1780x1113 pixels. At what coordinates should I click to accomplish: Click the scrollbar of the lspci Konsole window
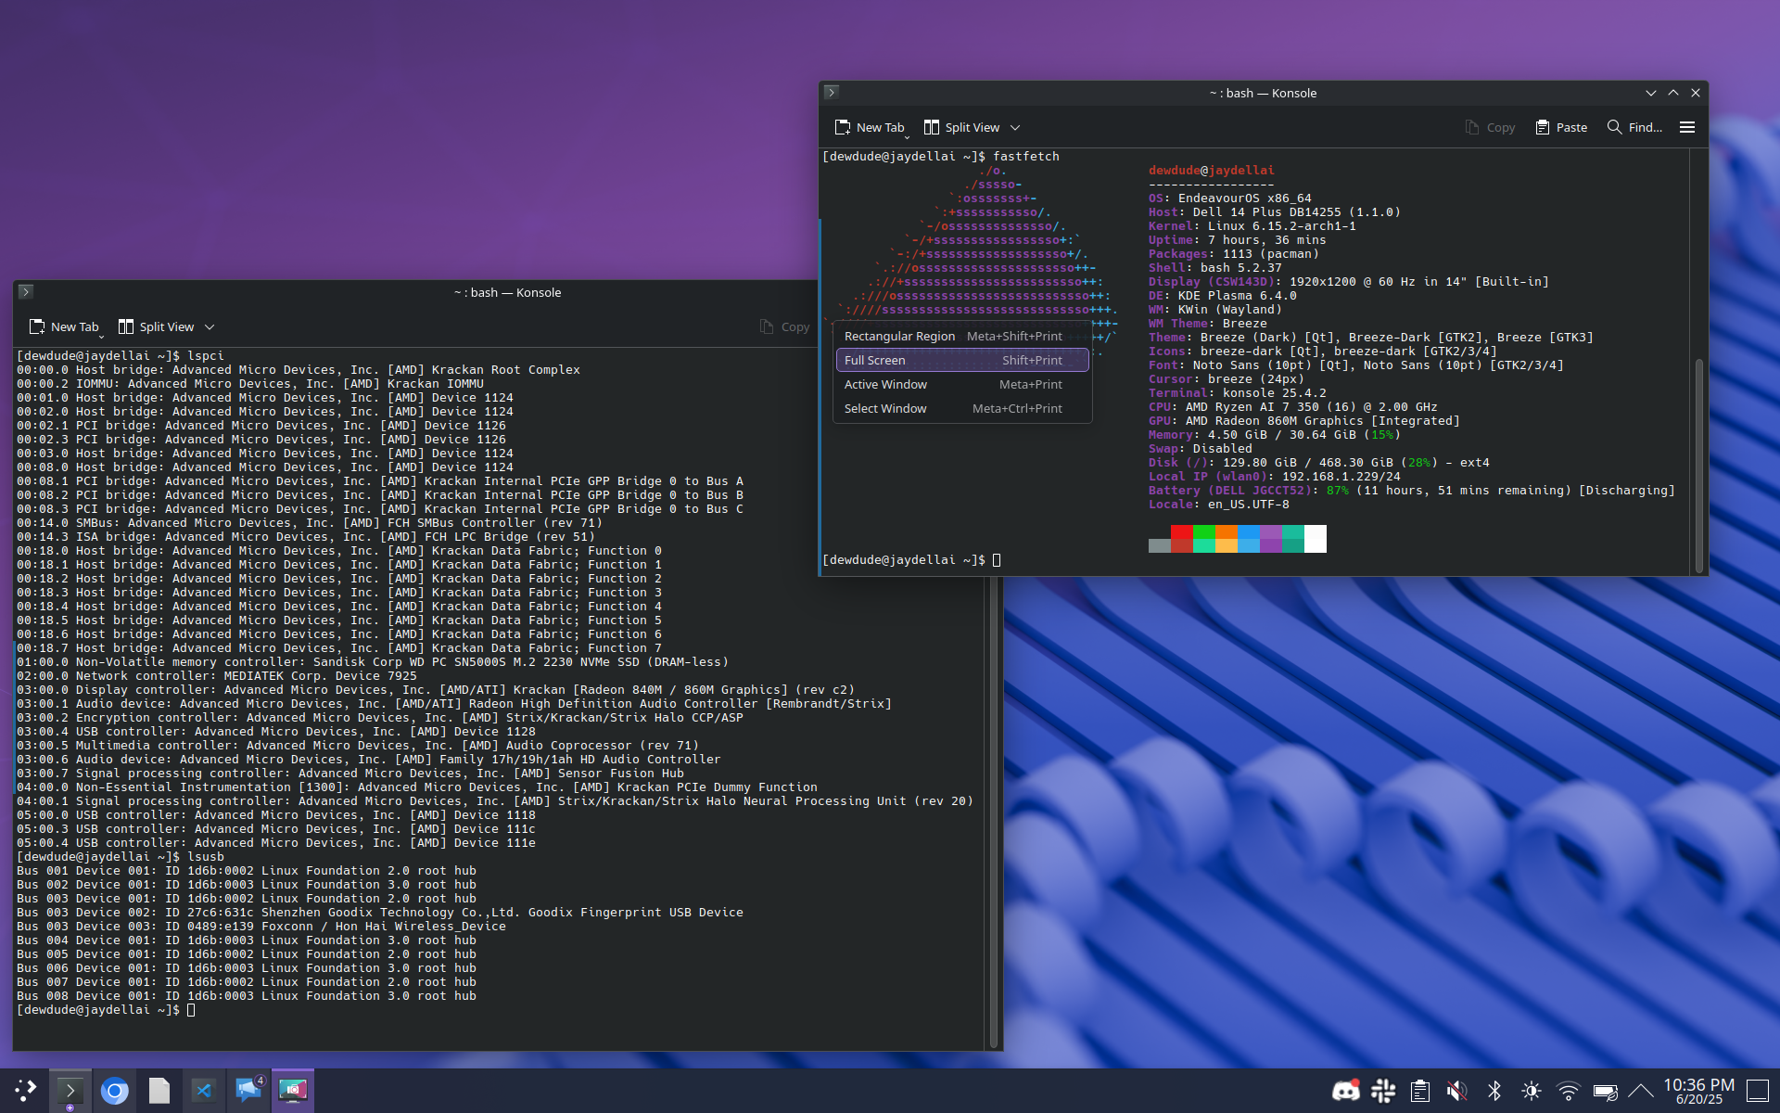[993, 812]
